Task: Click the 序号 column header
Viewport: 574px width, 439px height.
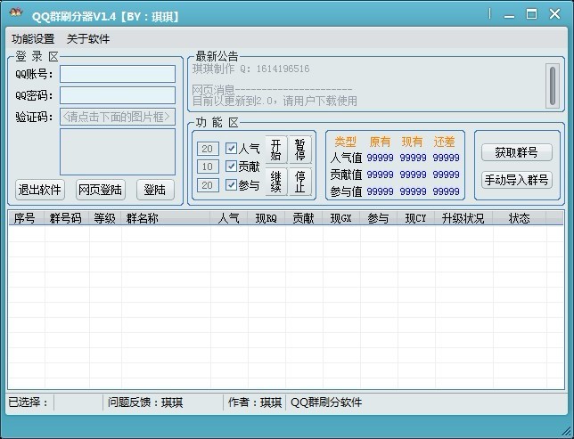Action: pyautogui.click(x=26, y=218)
